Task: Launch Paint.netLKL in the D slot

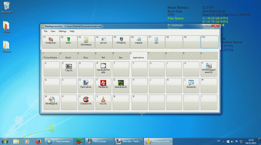Action: [x=86, y=86]
